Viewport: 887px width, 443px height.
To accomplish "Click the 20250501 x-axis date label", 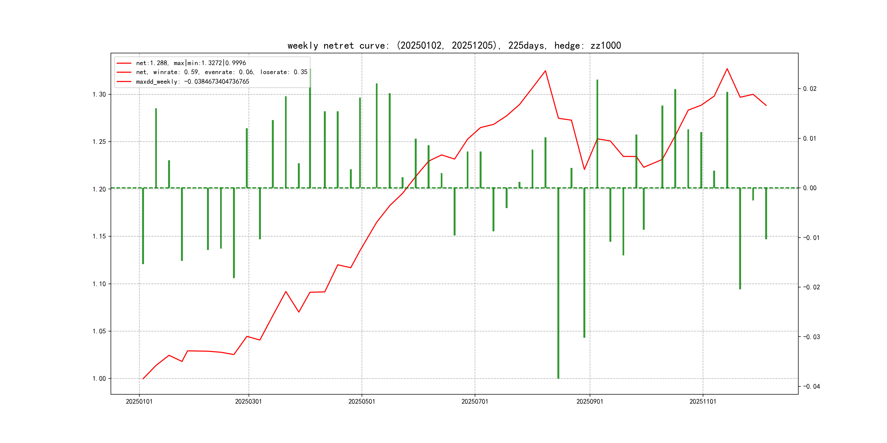I will [x=362, y=401].
